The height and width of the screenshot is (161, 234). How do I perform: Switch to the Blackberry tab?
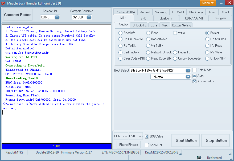[x=196, y=12]
